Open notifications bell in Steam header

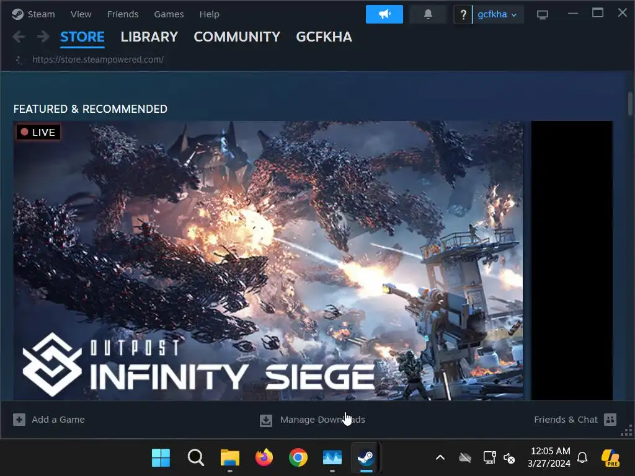coord(428,14)
